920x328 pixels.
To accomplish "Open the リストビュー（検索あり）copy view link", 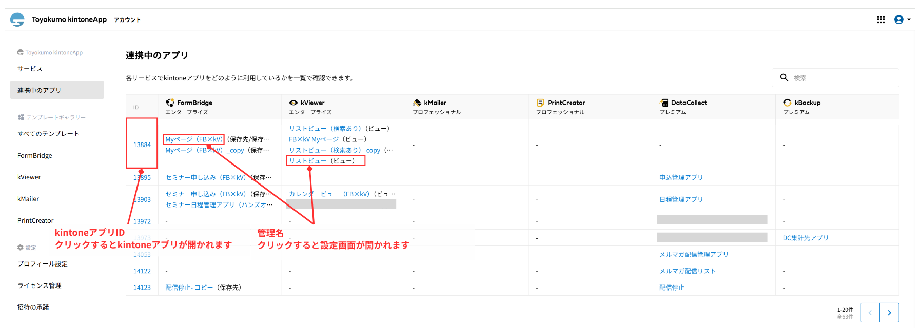I will pos(335,150).
